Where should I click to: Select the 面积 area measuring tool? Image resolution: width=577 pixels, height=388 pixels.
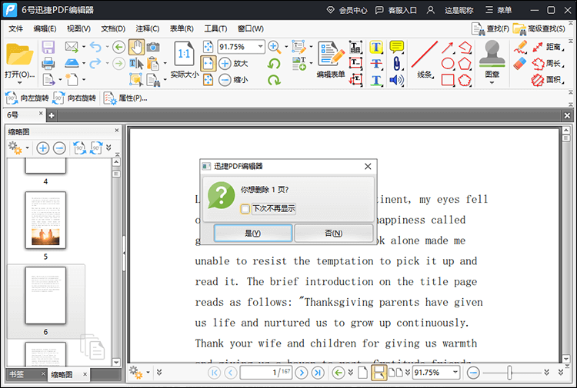tap(548, 80)
